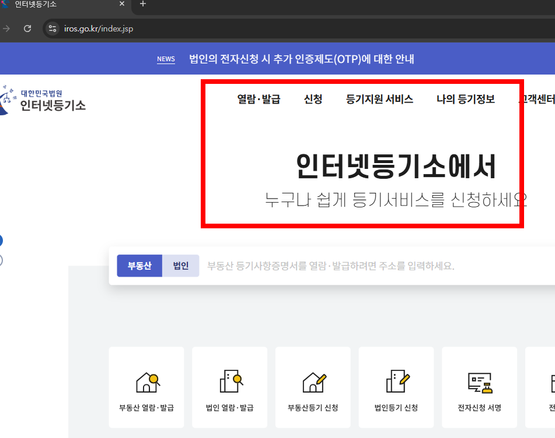The image size is (555, 438).
Task: Switch search mode to 법인
Action: (x=180, y=266)
